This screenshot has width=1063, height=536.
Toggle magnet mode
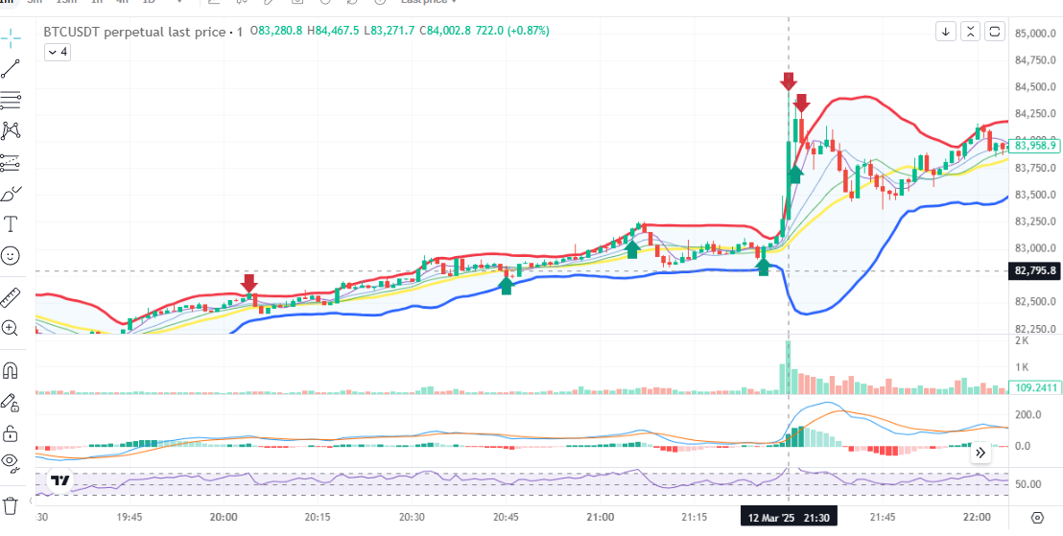[11, 371]
